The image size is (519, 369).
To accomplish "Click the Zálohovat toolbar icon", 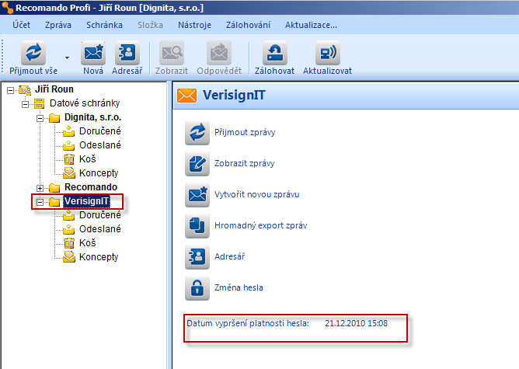I will coord(274,53).
